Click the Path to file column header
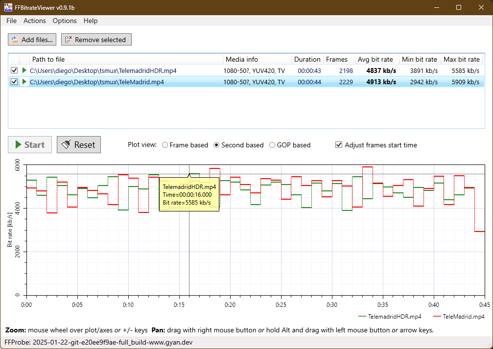The height and width of the screenshot is (349, 493). click(126, 59)
